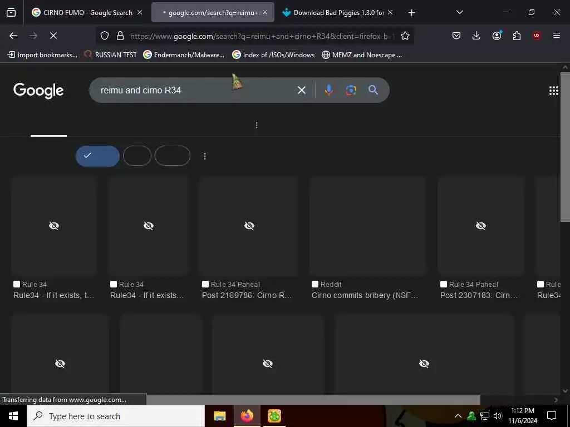Open the green user tray icon
570x427 pixels.
471,416
